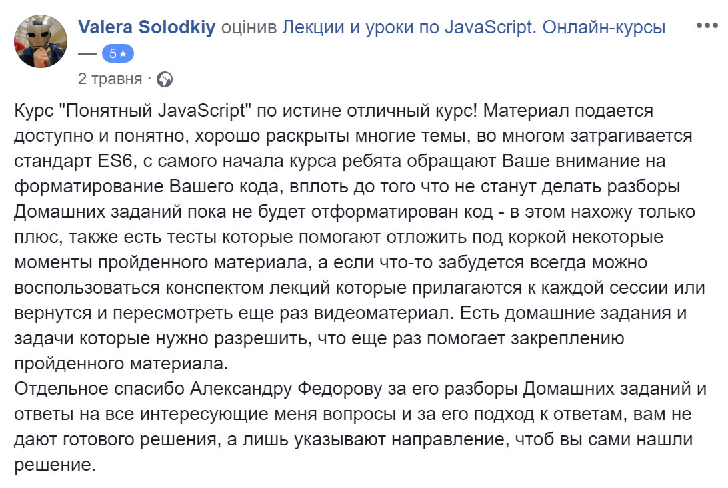Open the three-dot post options menu
The height and width of the screenshot is (488, 728).
tap(707, 25)
